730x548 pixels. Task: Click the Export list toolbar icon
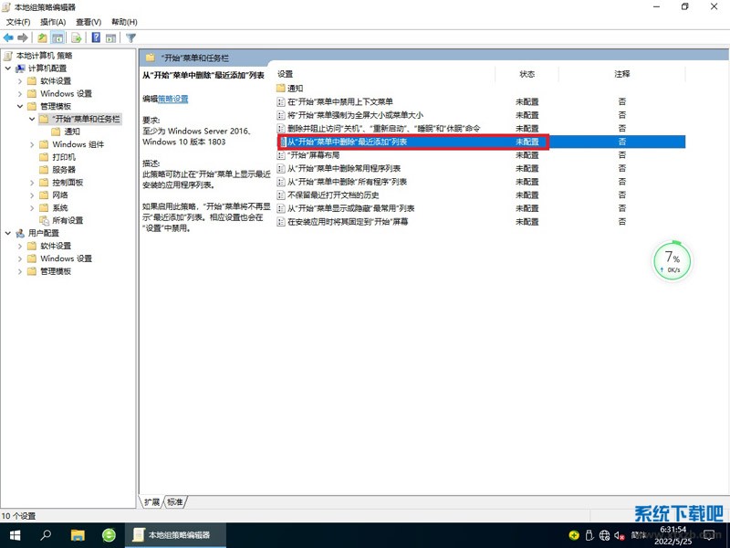(x=77, y=37)
